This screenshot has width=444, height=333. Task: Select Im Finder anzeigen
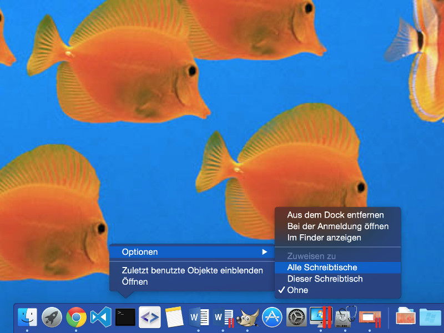click(x=337, y=238)
